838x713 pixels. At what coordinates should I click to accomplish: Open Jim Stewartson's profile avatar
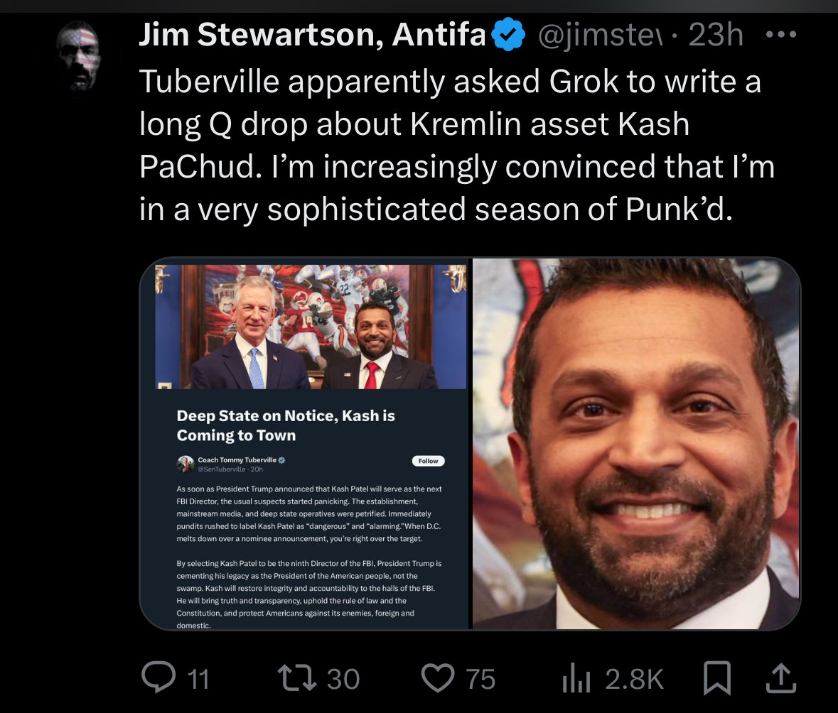pyautogui.click(x=79, y=55)
